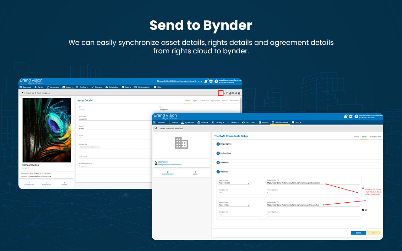This screenshot has height=251, width=402.
Task: Open the Restrictions tab in Asset Details
Action: tap(234, 101)
